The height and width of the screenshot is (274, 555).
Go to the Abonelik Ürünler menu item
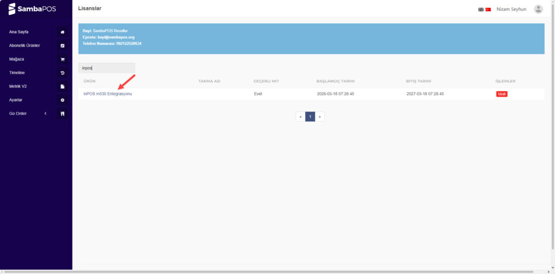(24, 45)
